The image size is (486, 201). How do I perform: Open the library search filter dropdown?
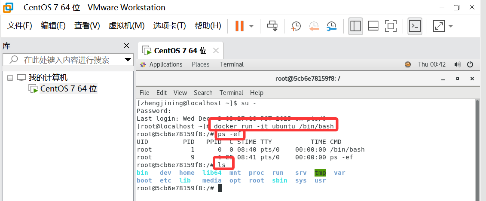128,60
